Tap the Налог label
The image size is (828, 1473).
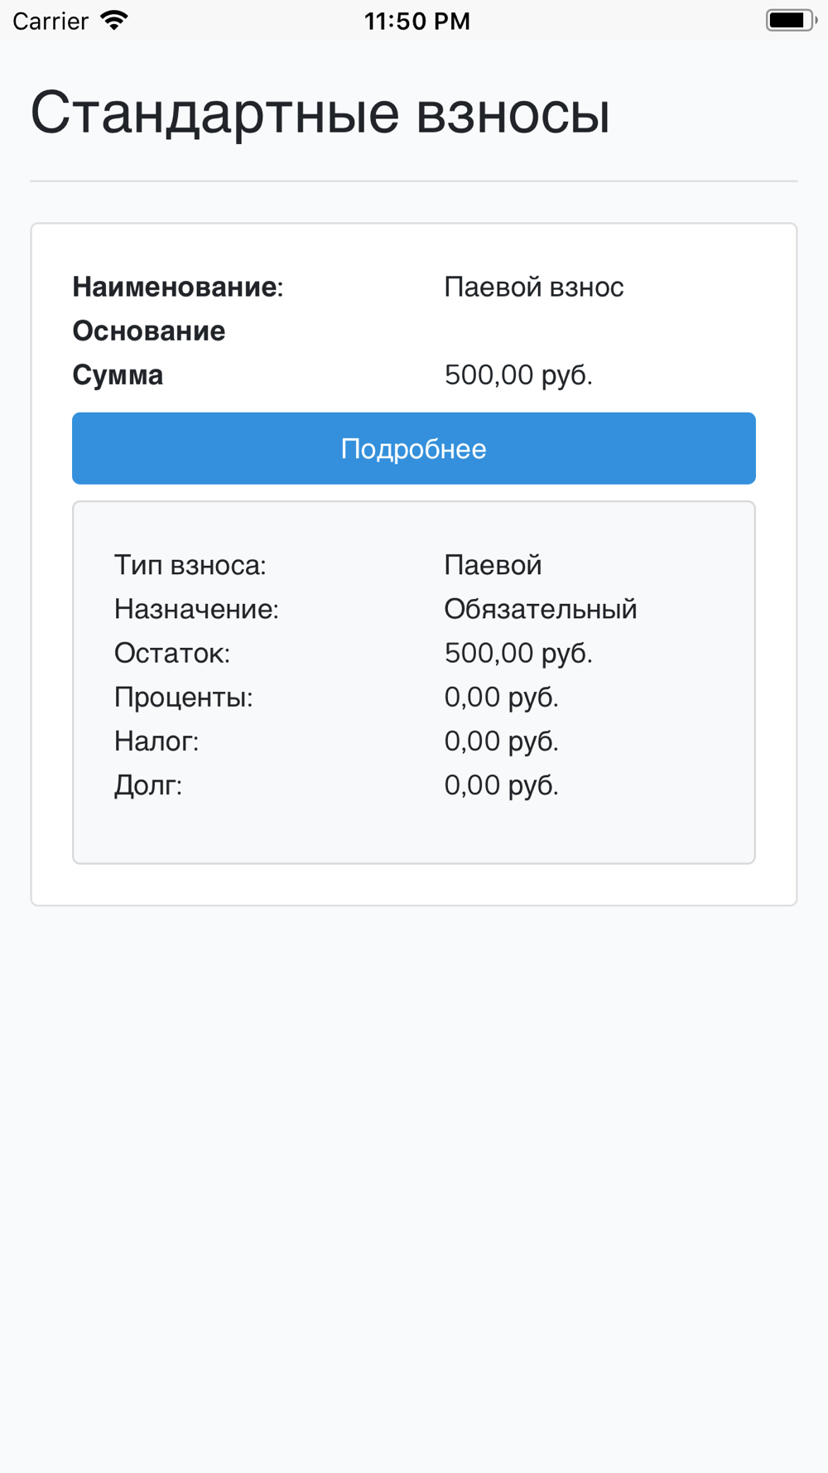tap(156, 741)
